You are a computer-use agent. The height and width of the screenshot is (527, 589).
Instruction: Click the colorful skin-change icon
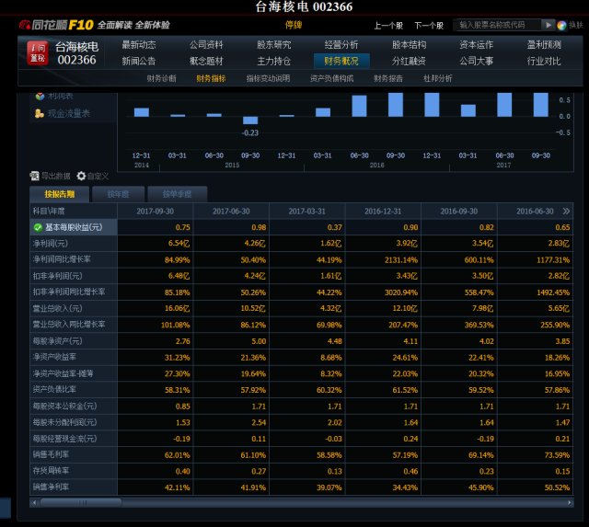point(561,25)
